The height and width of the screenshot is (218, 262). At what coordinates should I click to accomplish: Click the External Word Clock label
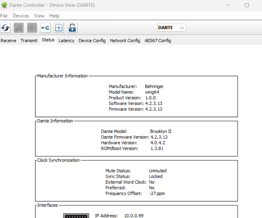click(126, 182)
